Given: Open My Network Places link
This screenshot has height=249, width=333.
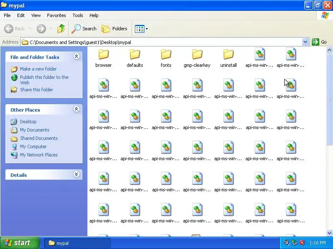Looking at the screenshot, I should pos(39,155).
